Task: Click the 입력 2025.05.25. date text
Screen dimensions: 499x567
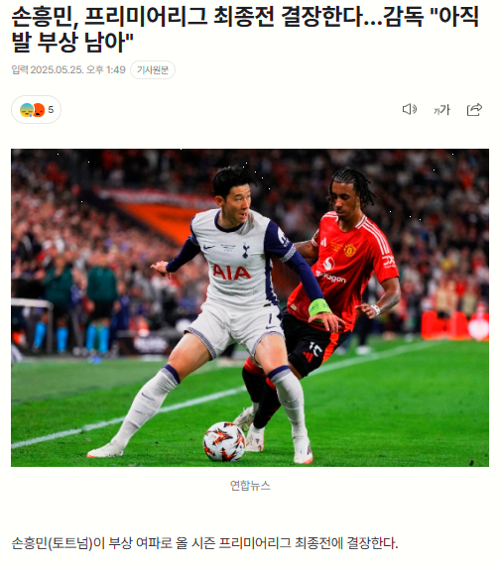Action: pos(48,69)
